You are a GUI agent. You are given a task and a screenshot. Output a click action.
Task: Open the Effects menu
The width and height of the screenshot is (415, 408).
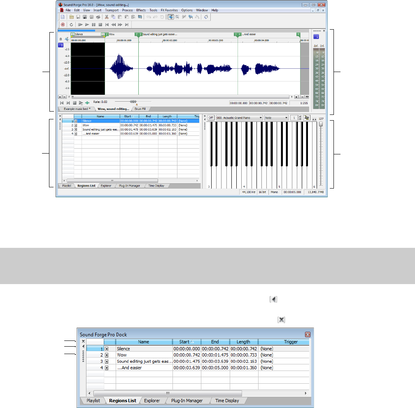[x=141, y=10]
